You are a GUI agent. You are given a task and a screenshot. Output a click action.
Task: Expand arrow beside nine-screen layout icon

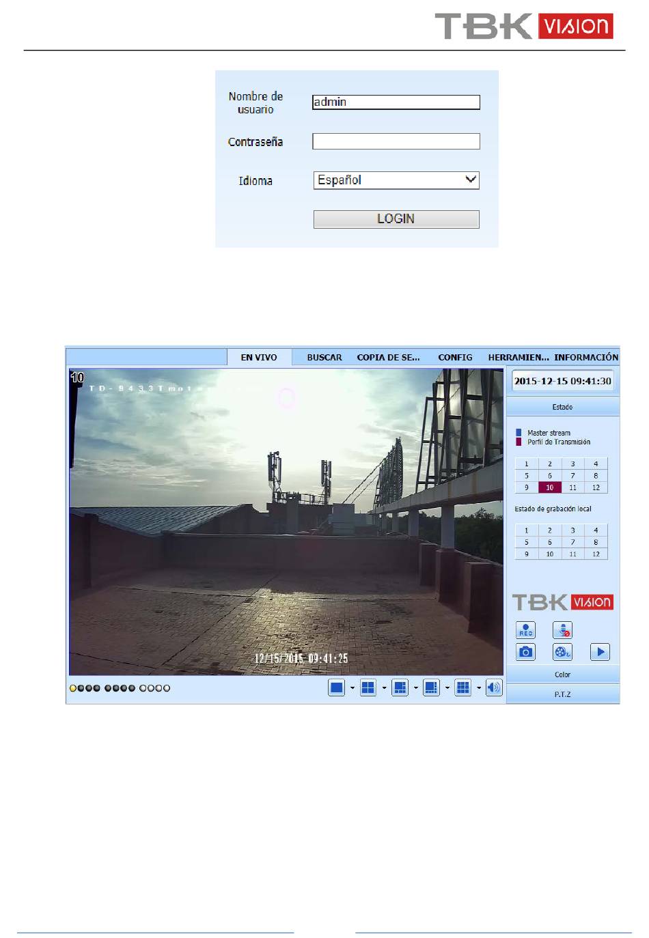pyautogui.click(x=478, y=688)
